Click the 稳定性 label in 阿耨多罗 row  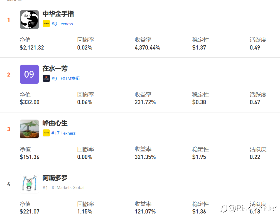[x=200, y=204]
